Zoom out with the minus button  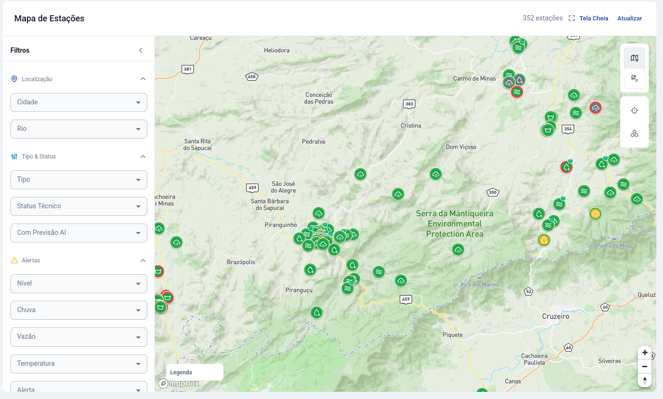[x=645, y=366]
